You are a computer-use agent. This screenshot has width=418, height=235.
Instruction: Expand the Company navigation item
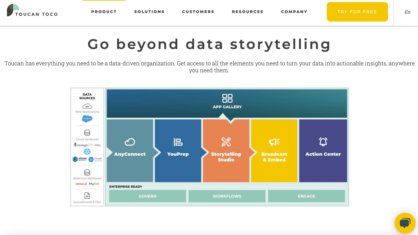click(294, 12)
